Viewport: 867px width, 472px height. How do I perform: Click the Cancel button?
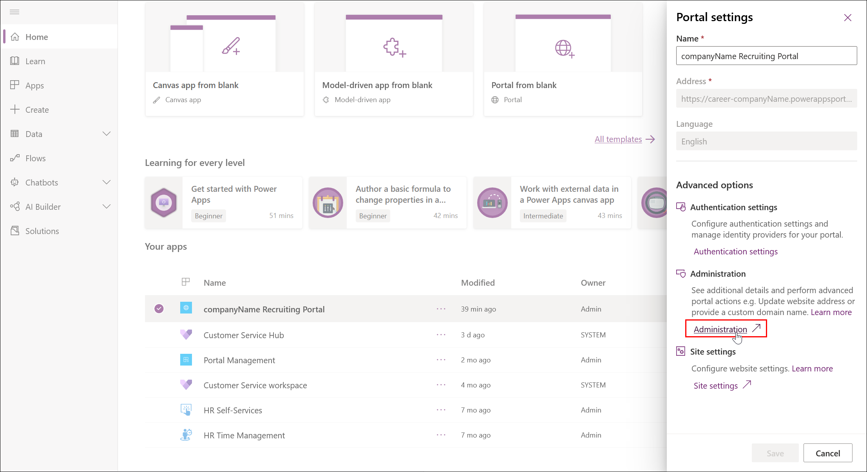827,453
